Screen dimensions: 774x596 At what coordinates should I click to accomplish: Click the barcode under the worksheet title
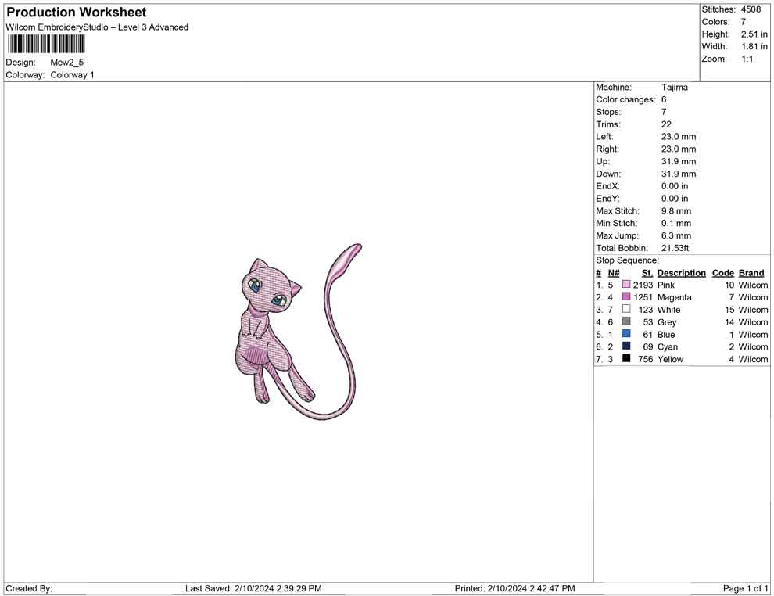pos(46,45)
